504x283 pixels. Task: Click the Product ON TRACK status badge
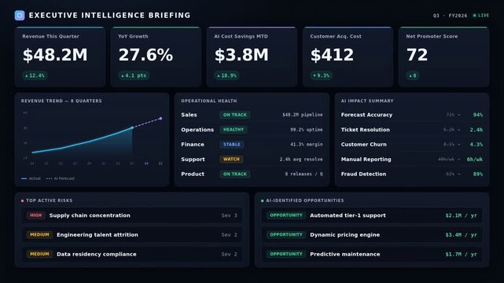click(235, 174)
